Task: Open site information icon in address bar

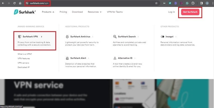Action: [x=27, y=3]
